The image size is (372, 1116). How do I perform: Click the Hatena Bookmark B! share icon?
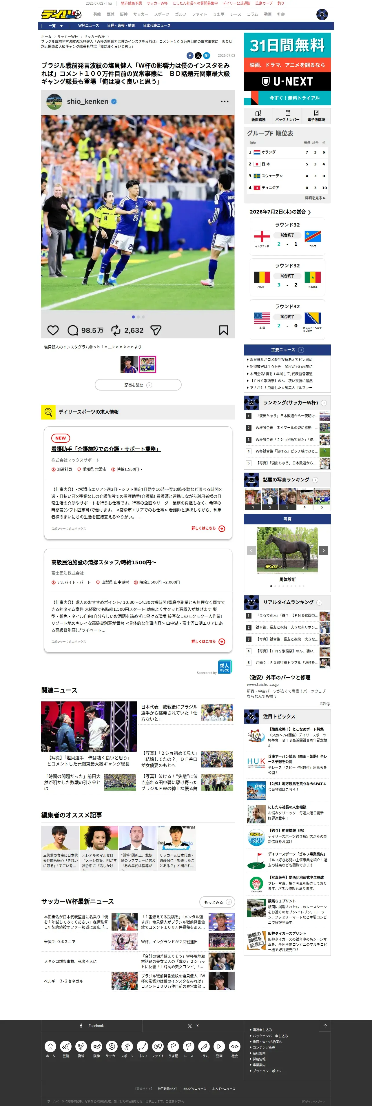click(207, 55)
